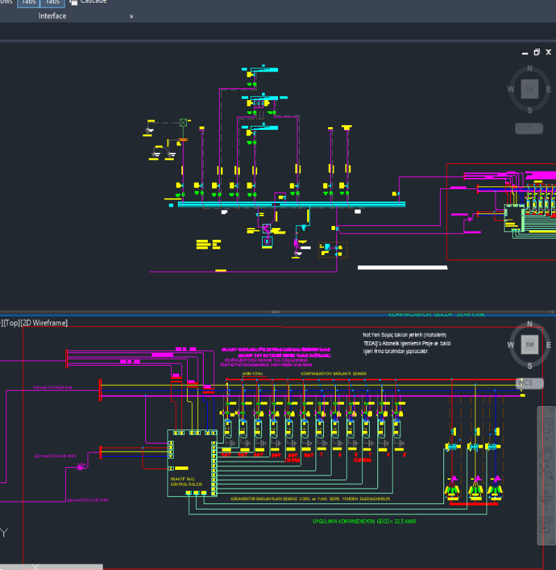Restore the upper drawing viewport window
This screenshot has width=556, height=570.
[x=537, y=52]
